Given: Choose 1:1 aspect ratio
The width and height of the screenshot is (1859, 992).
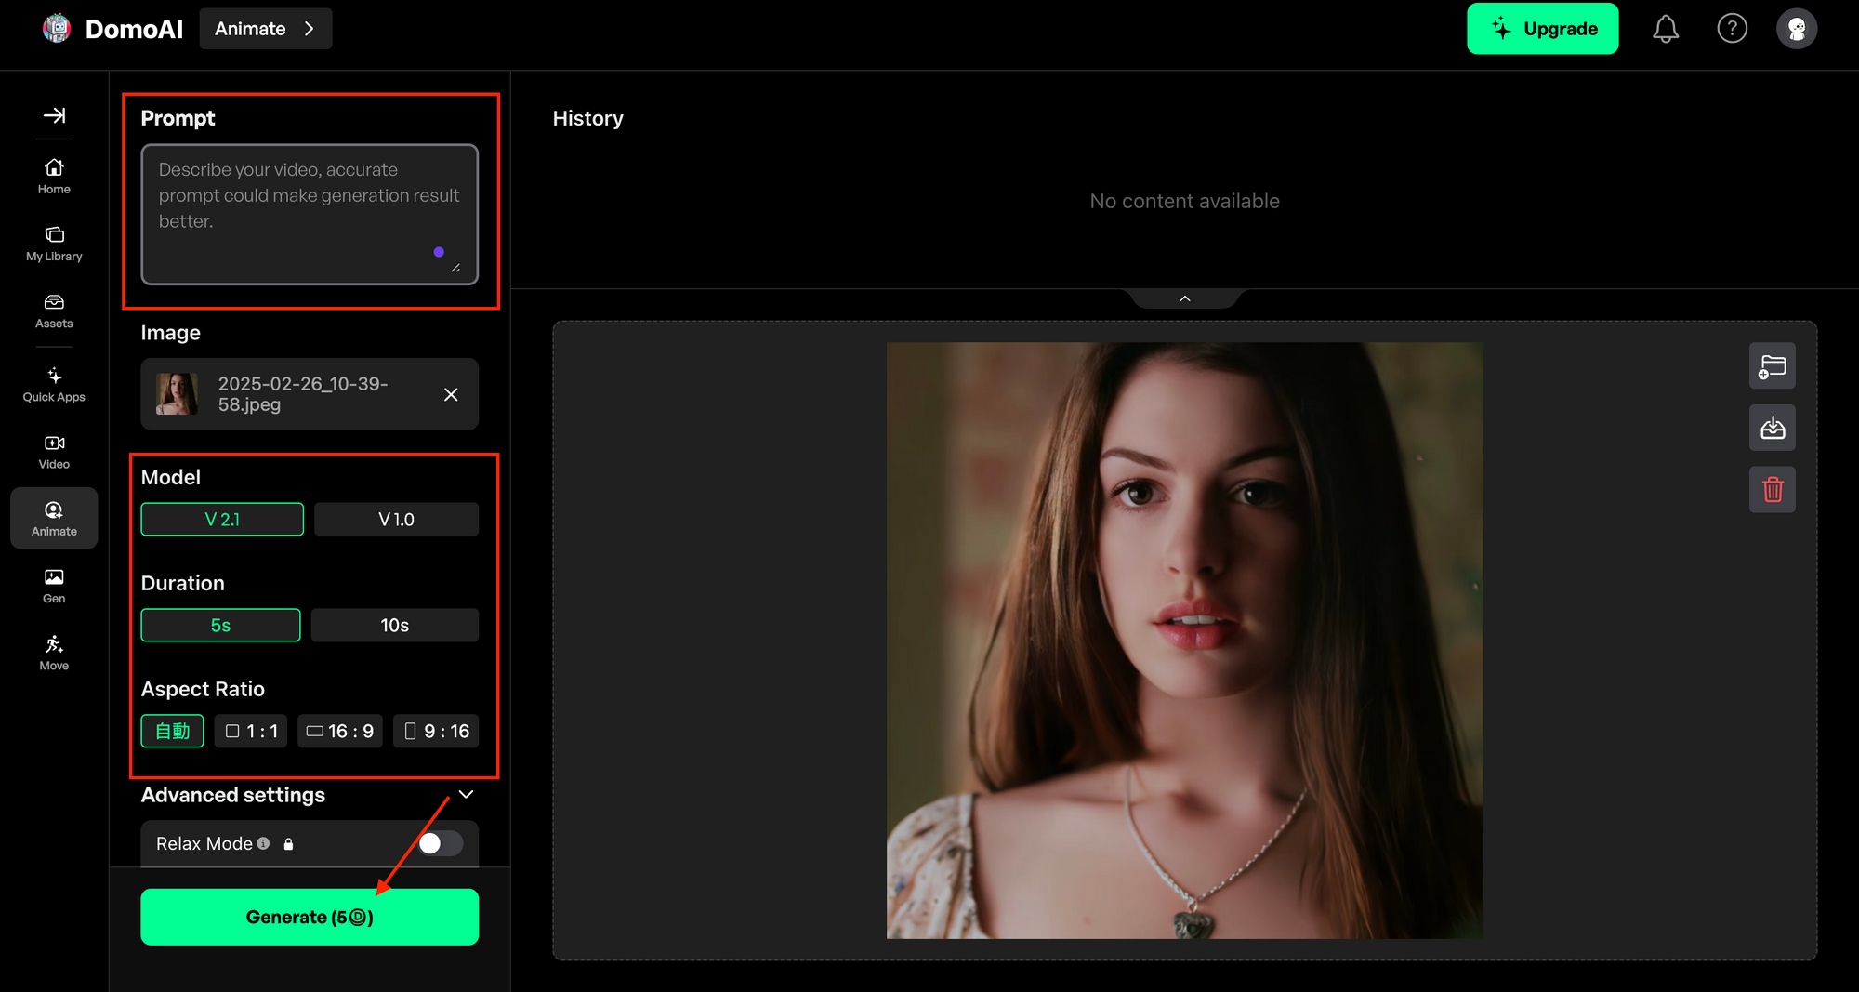Looking at the screenshot, I should coord(251,731).
